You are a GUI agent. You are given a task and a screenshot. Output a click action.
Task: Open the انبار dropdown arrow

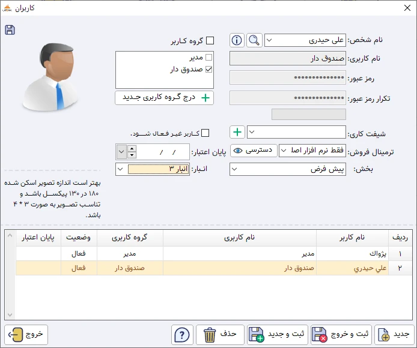pos(120,169)
